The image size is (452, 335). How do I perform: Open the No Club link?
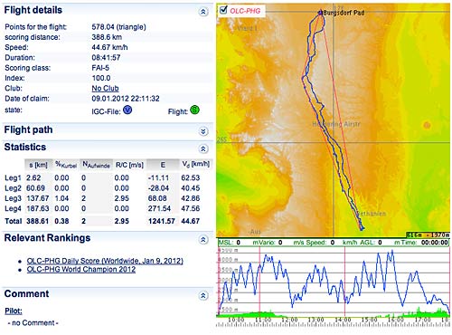(x=105, y=89)
